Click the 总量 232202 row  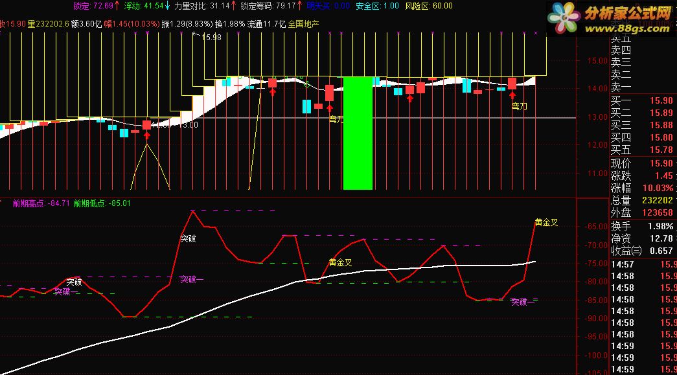643,201
